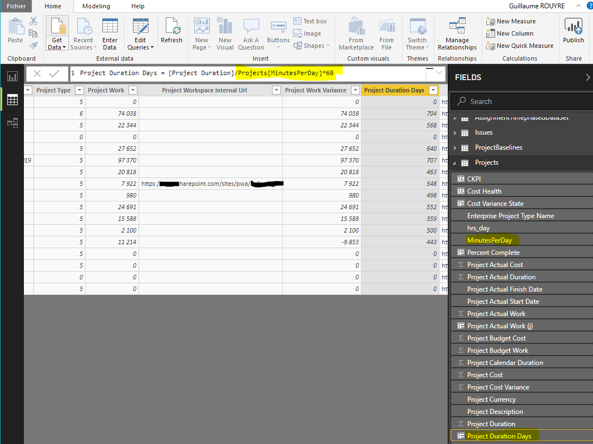Click the Format Painter brush icon
The width and height of the screenshot is (593, 444).
[x=33, y=46]
